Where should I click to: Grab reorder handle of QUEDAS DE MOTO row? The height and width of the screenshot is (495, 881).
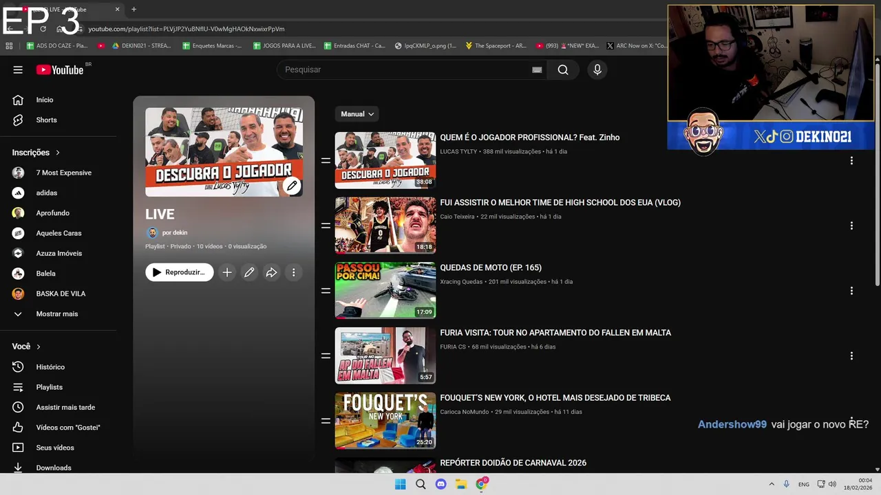(x=326, y=291)
